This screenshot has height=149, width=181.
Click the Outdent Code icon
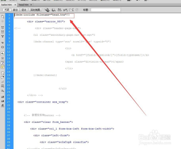click(x=3, y=101)
